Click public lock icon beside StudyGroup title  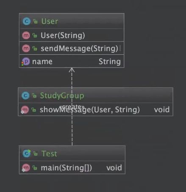(34, 96)
